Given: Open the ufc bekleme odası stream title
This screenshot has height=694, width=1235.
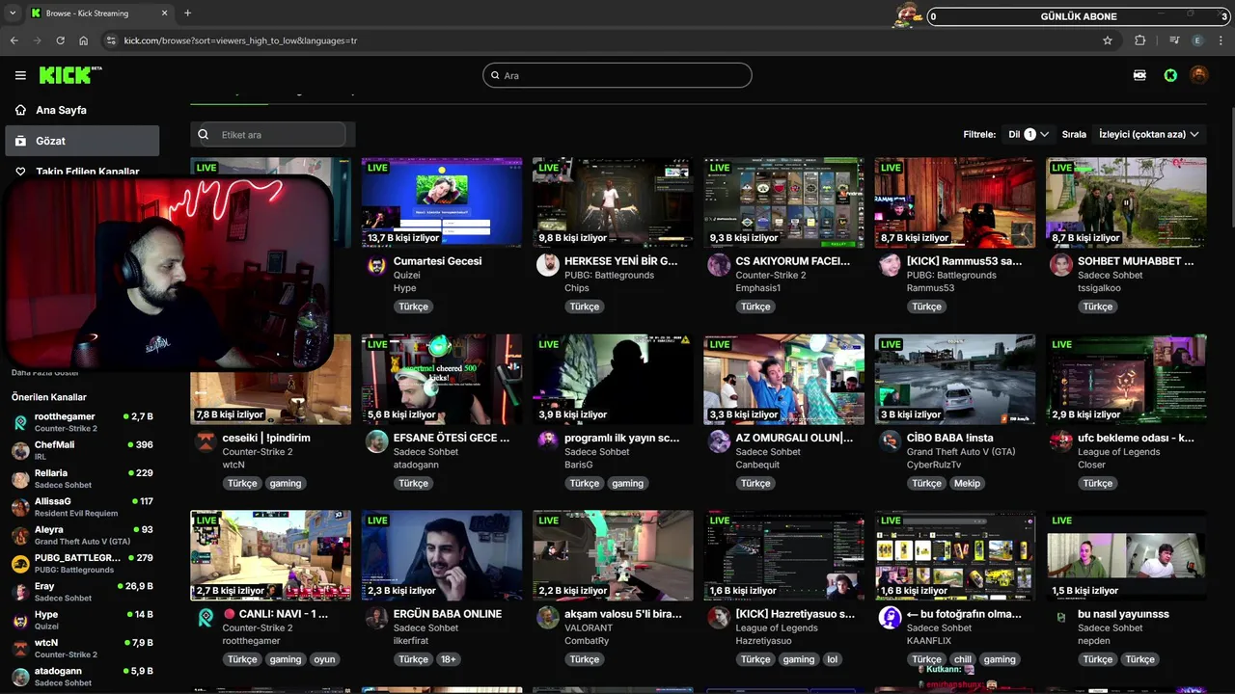Looking at the screenshot, I should pos(1136,438).
